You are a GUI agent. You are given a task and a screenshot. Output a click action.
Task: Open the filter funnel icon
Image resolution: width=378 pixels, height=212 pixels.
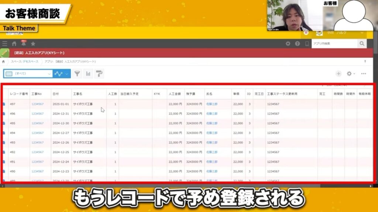(x=77, y=74)
